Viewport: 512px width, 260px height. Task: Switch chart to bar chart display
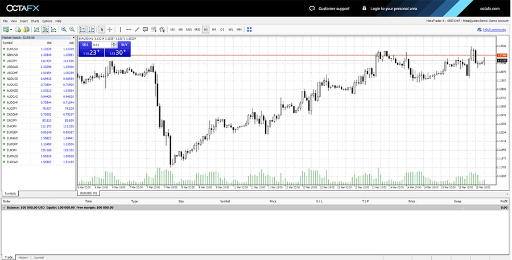[36, 29]
